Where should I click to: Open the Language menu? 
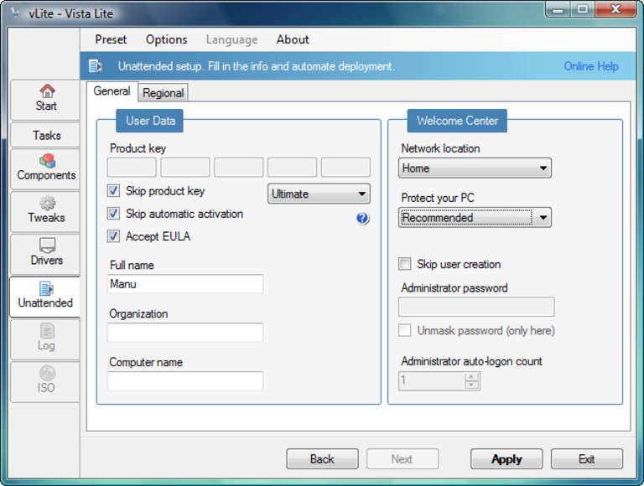click(232, 39)
